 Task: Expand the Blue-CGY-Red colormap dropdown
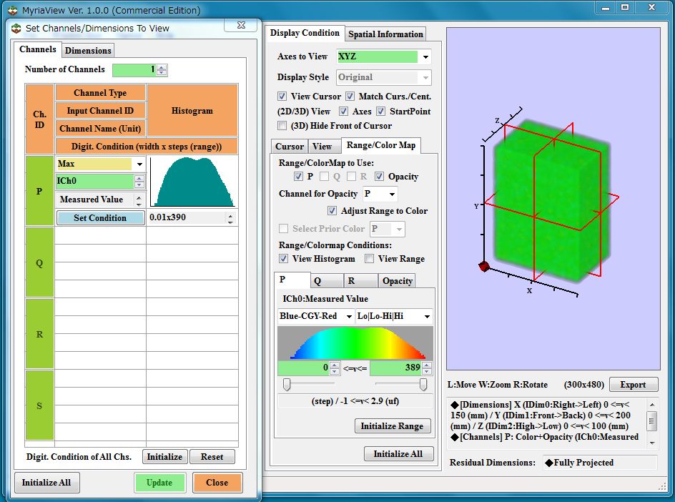coord(349,316)
